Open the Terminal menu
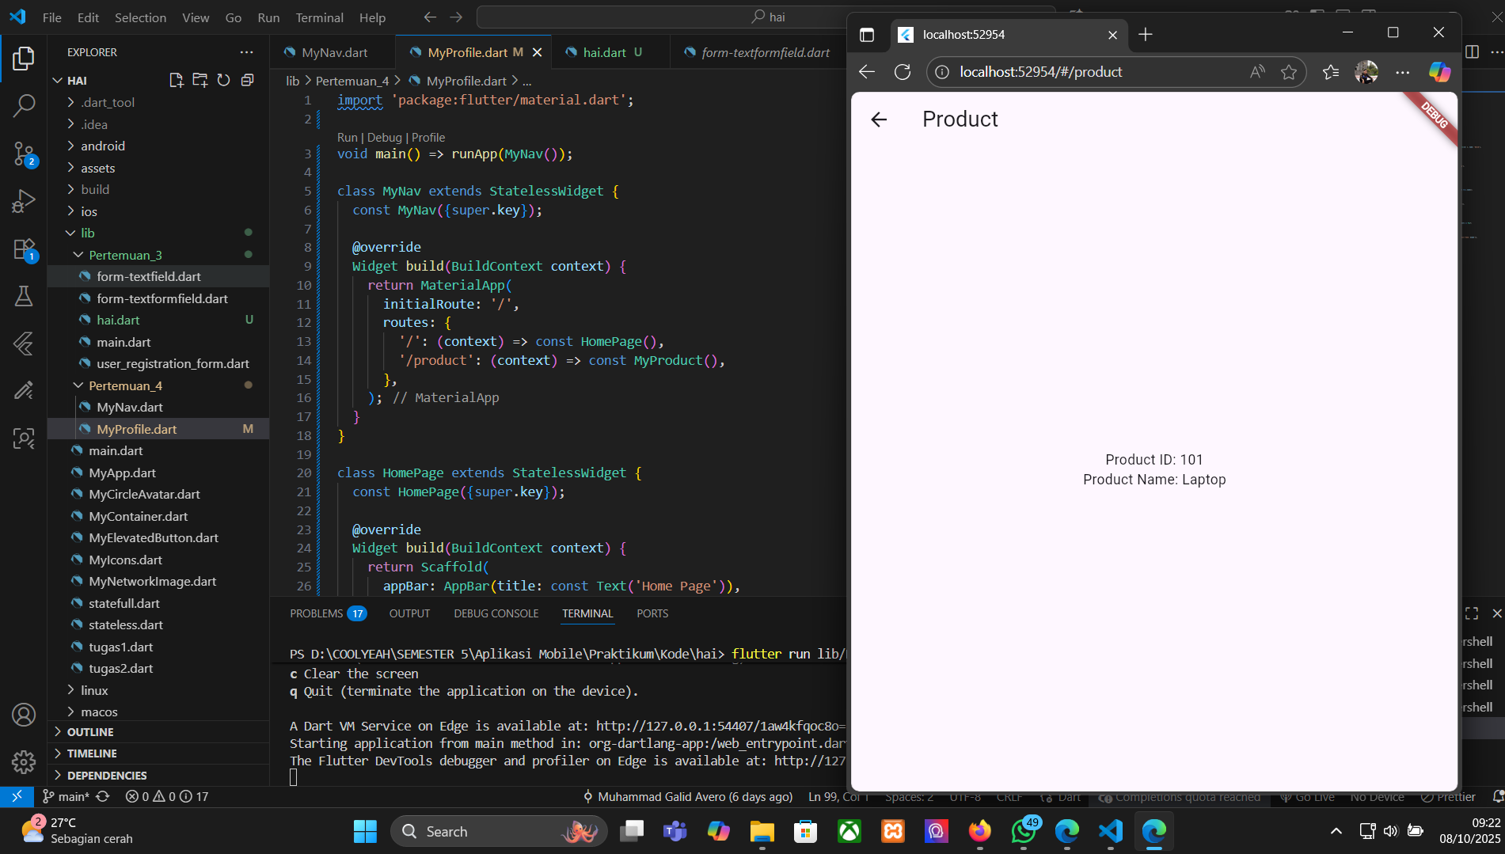1505x854 pixels. (319, 17)
